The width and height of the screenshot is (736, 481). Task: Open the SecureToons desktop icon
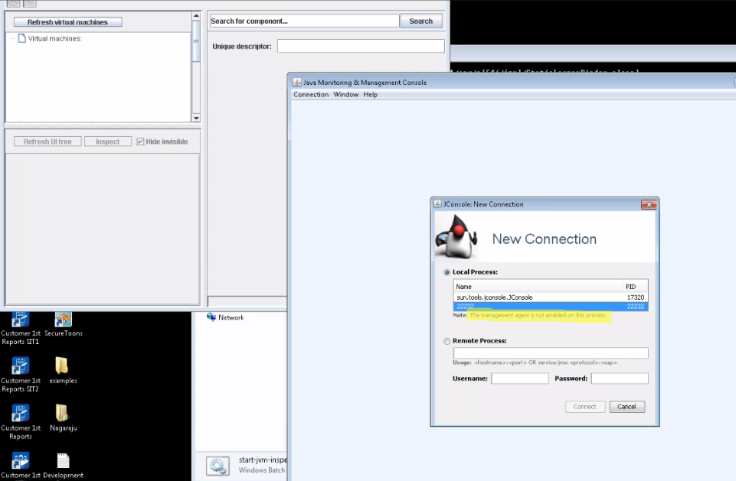click(x=64, y=324)
